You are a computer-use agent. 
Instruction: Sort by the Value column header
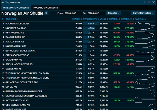pyautogui.click(x=104, y=19)
